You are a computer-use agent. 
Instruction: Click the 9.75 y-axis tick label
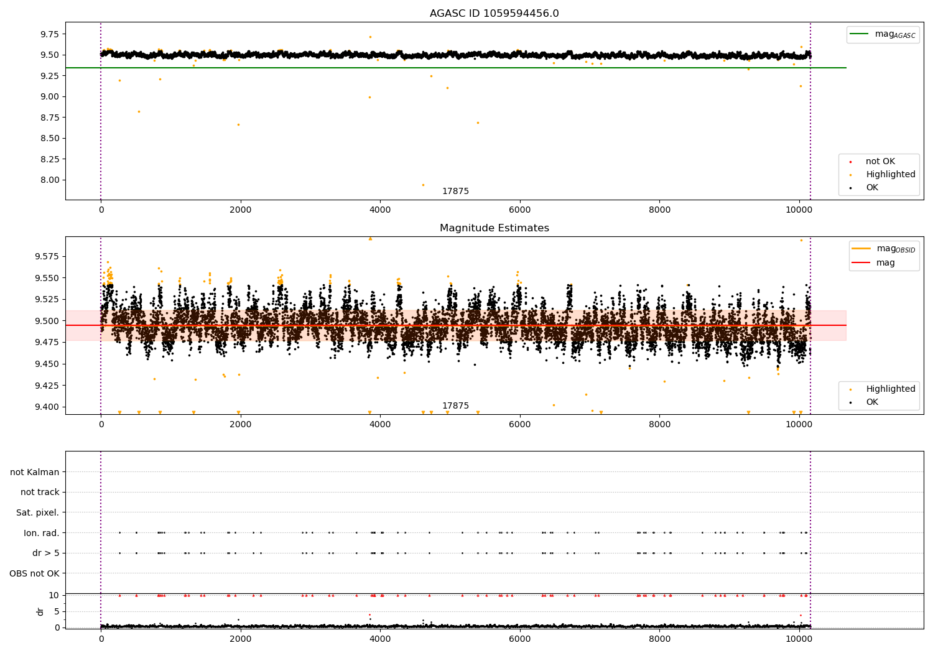pyautogui.click(x=49, y=34)
